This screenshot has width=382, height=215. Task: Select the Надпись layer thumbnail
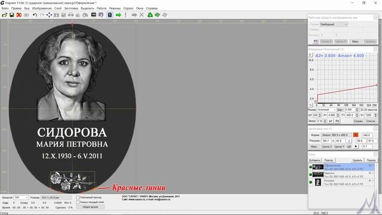click(x=318, y=174)
